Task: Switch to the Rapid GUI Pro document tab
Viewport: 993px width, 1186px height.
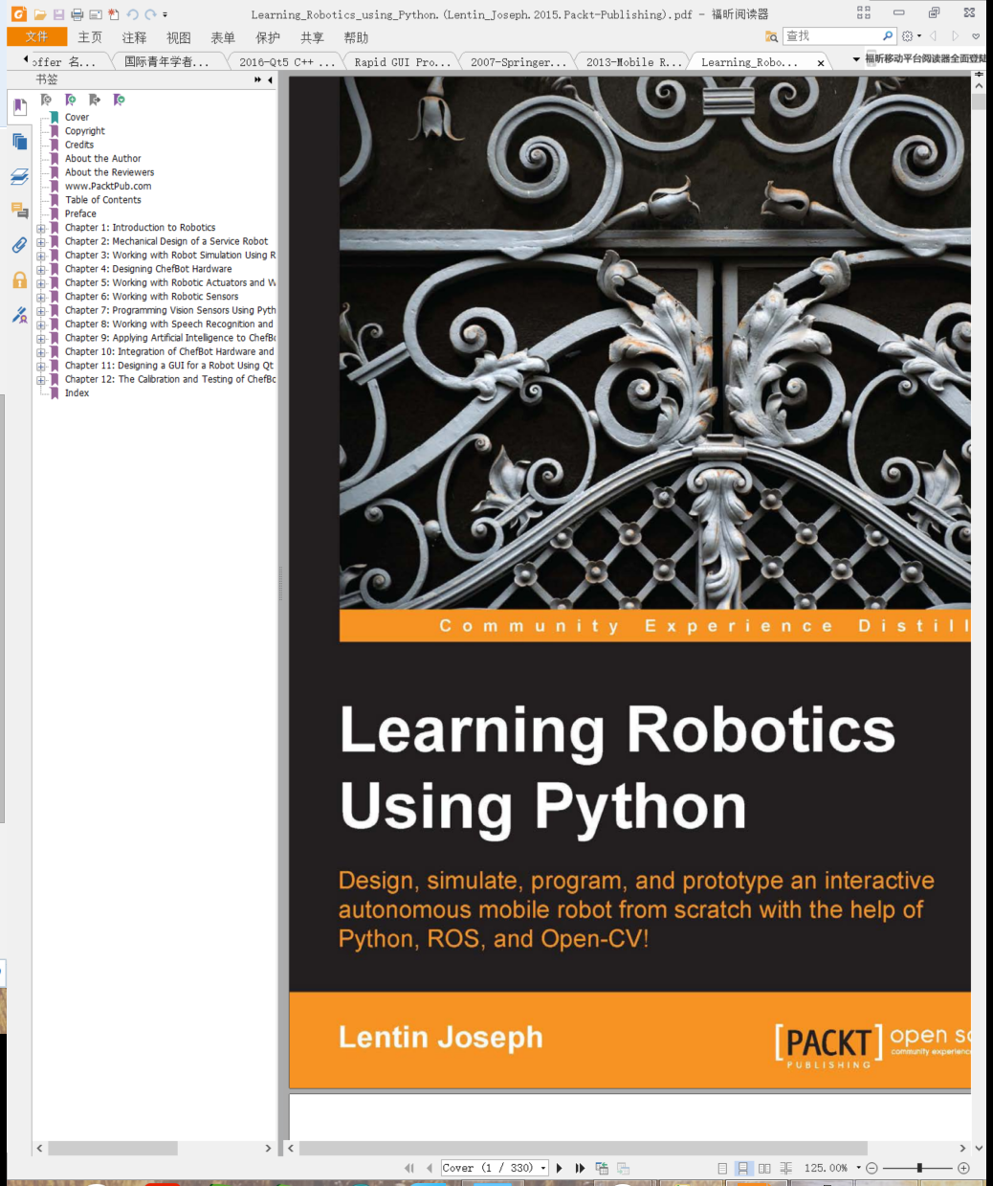Action: pos(402,61)
